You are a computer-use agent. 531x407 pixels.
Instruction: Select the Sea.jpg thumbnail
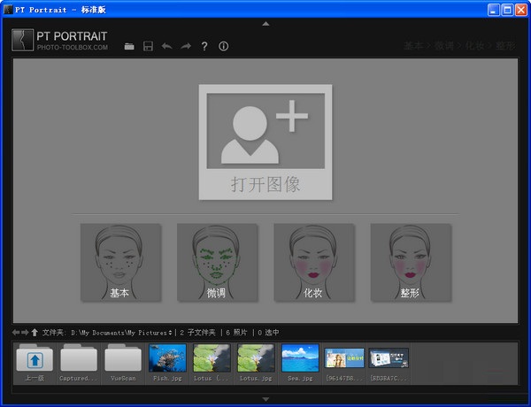click(300, 358)
